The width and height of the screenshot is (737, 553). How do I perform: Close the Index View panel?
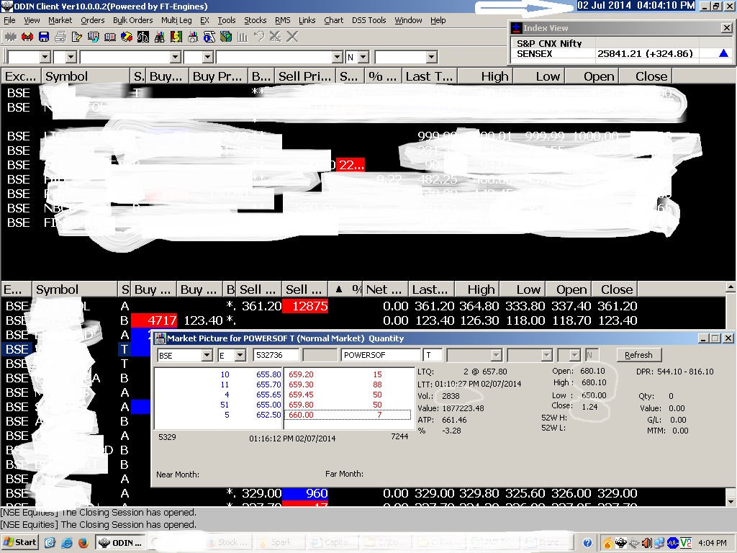(x=726, y=28)
